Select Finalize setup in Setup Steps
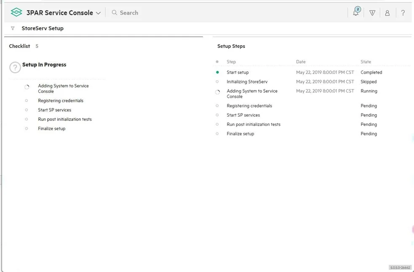The width and height of the screenshot is (414, 272). [240, 133]
